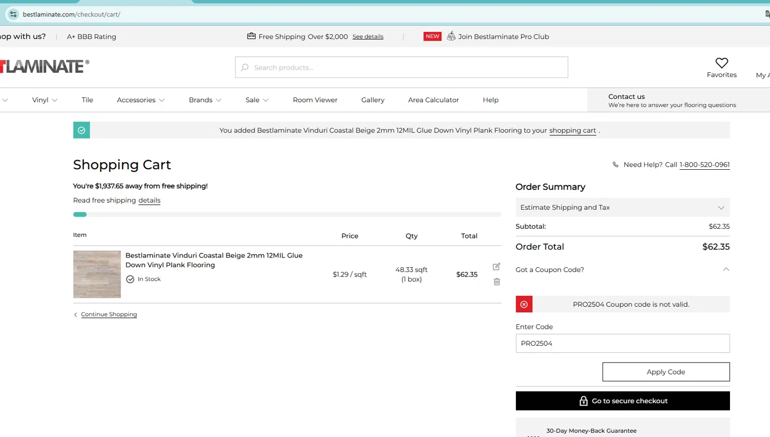Click the $1.29 / sqft price
Image resolution: width=770 pixels, height=437 pixels.
coord(350,274)
